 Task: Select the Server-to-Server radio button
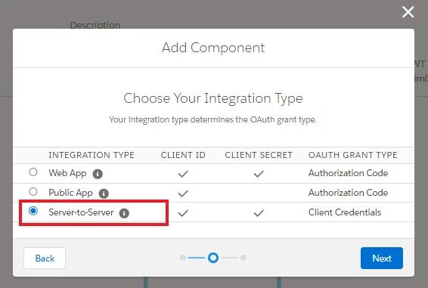tap(33, 211)
